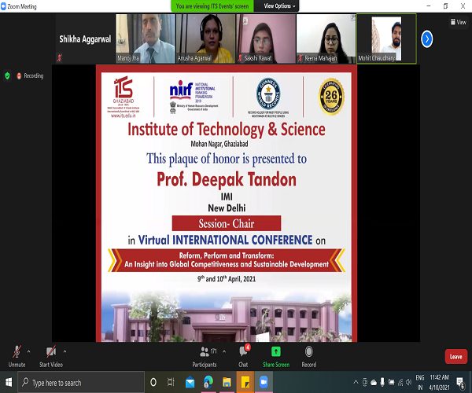The height and width of the screenshot is (393, 472).
Task: Click the NIRF logo on slide
Action: pyautogui.click(x=194, y=96)
